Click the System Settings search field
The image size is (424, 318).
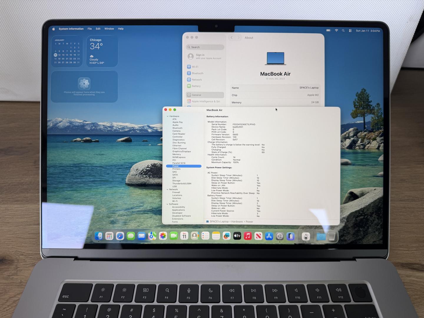click(205, 47)
